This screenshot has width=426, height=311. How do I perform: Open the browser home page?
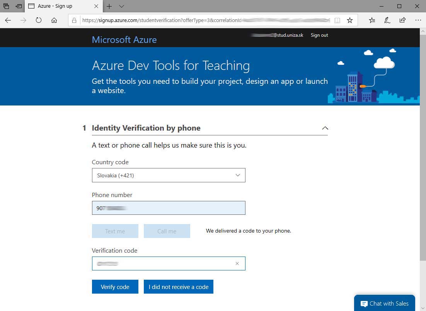tap(54, 20)
